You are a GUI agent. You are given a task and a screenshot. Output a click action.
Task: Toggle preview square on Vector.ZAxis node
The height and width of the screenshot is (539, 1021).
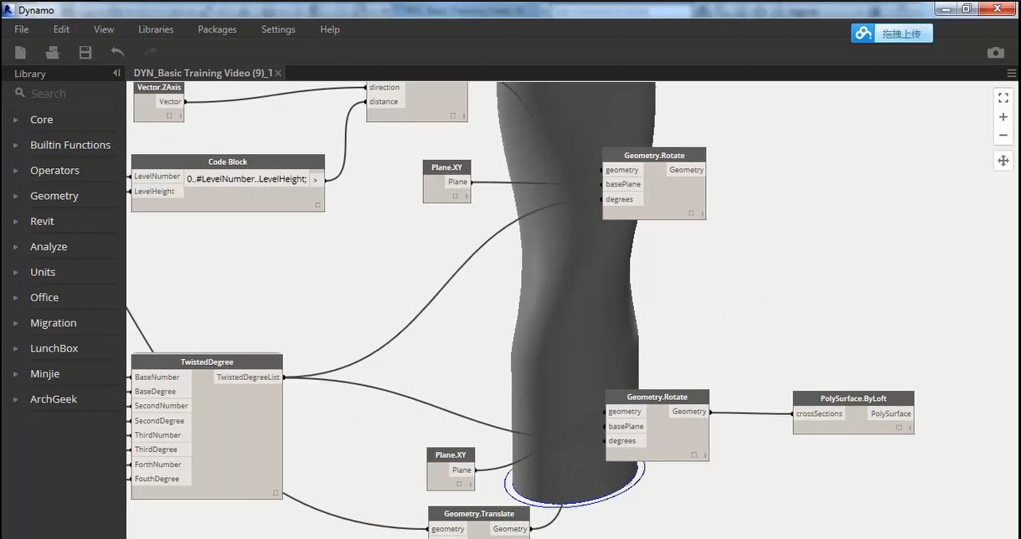coord(169,116)
